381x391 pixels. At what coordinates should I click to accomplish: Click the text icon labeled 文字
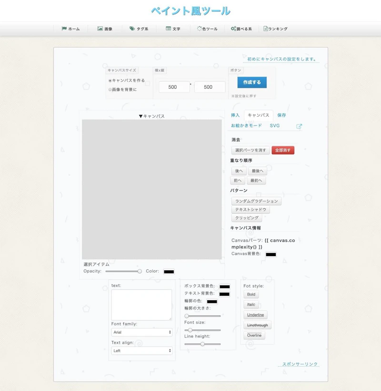click(168, 29)
